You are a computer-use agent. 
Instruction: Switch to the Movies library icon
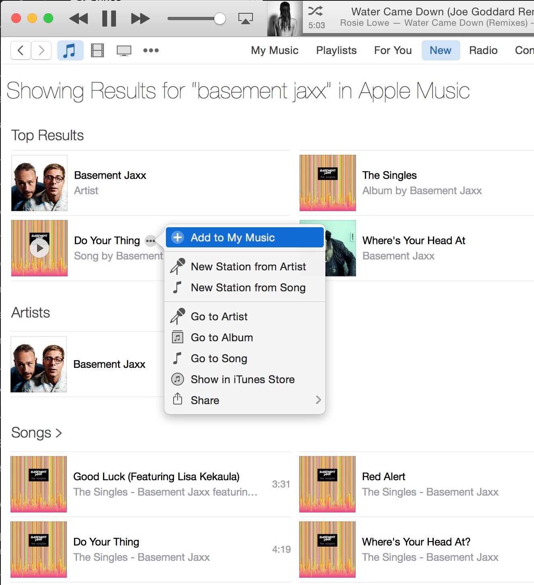point(97,50)
